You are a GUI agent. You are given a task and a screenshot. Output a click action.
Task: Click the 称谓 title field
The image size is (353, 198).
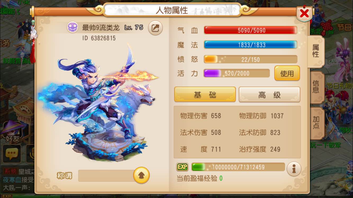(x=107, y=176)
